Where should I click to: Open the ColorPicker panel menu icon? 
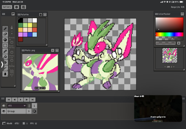coord(182,14)
